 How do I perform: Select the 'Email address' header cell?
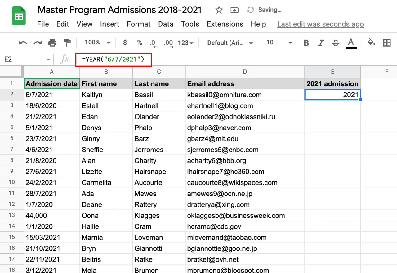[x=245, y=84]
